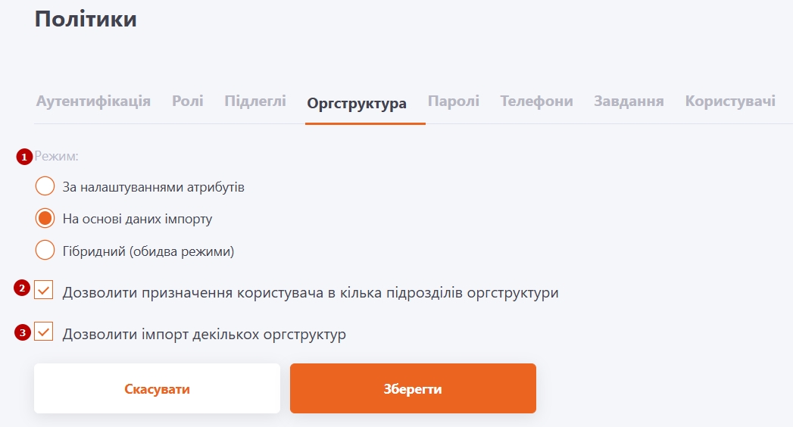Image resolution: width=793 pixels, height=427 pixels.
Task: Uncheck Дозволити імпорт декількох оргструктур
Action: pyautogui.click(x=44, y=332)
